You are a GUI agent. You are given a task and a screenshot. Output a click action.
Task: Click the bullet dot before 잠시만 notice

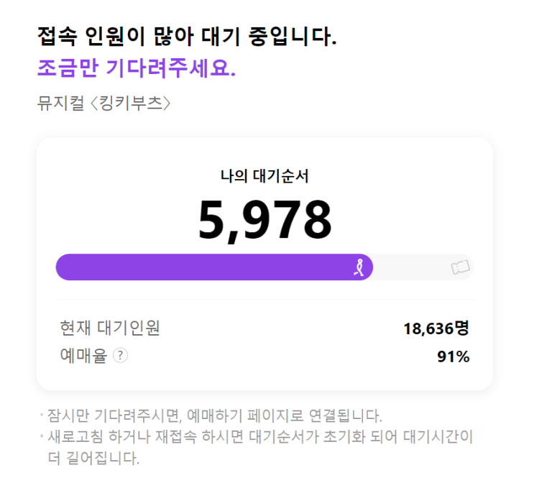(42, 415)
